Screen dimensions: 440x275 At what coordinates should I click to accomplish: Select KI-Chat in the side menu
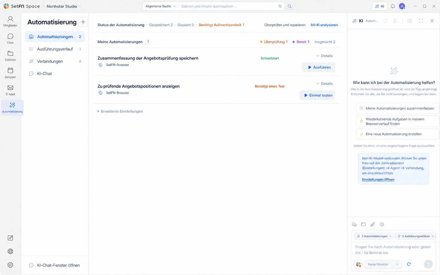(55, 73)
